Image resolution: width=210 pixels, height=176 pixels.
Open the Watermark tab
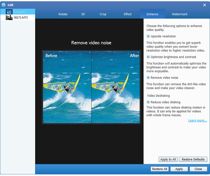pyautogui.click(x=179, y=14)
